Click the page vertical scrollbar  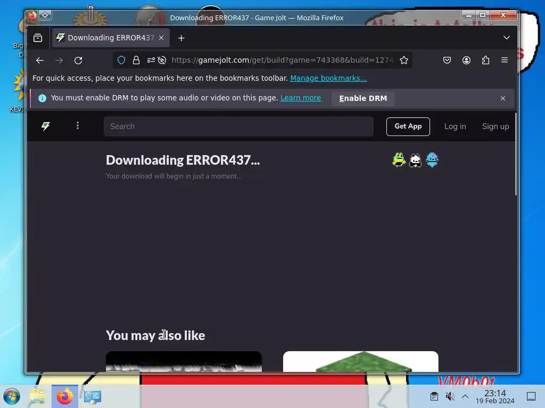coord(516,155)
